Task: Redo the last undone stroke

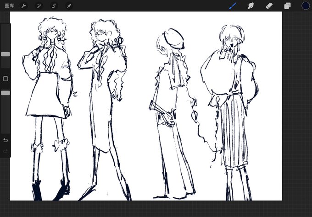Action: [6, 151]
